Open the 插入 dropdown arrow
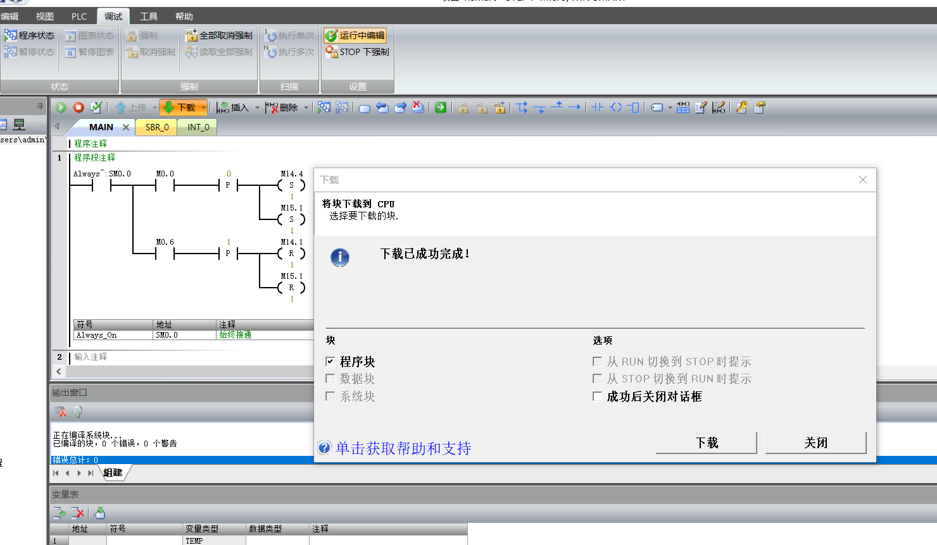This screenshot has width=937, height=545. click(x=257, y=107)
